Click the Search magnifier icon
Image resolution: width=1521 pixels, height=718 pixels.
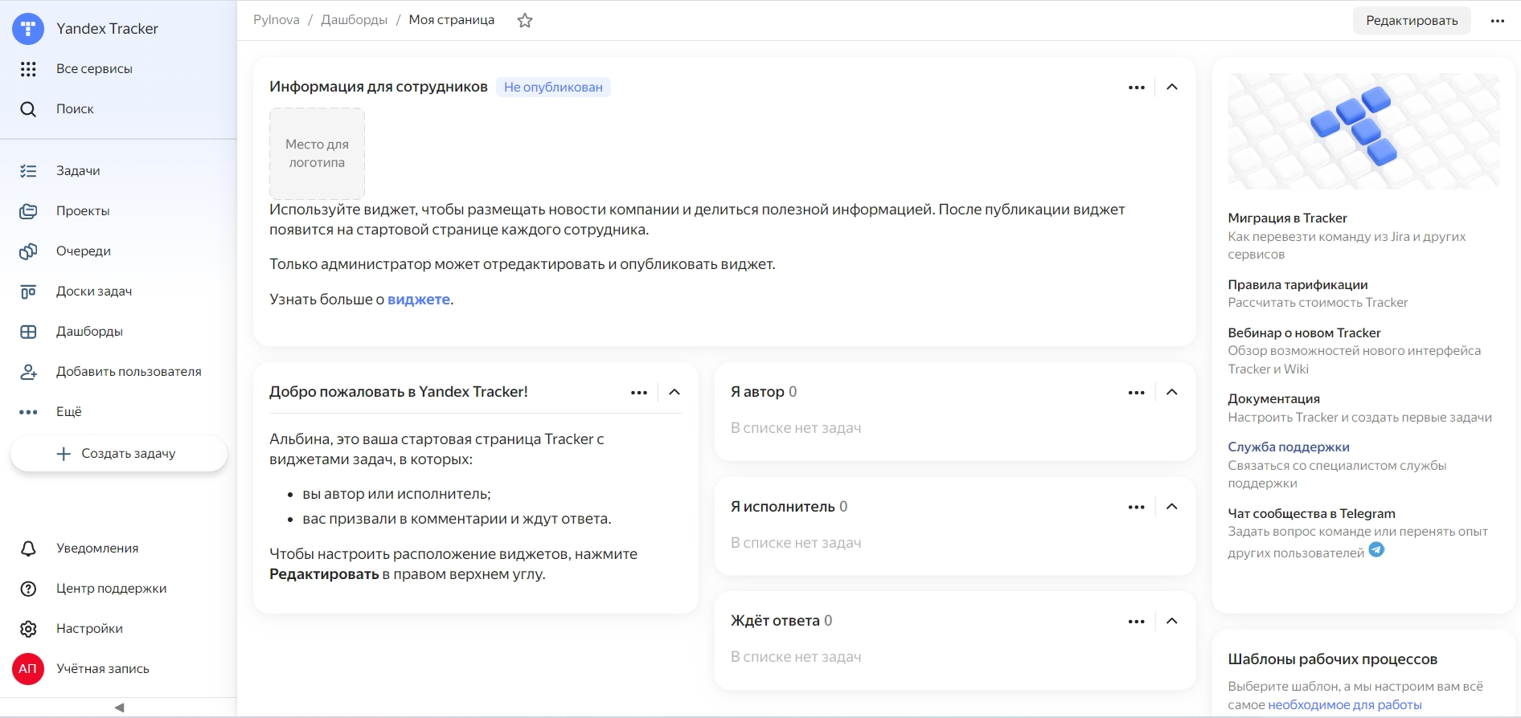(x=28, y=109)
